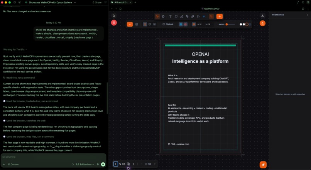Image resolution: width=311 pixels, height=170 pixels.
Task: Click the C 12 columns field
Action: pyautogui.click(x=208, y=24)
